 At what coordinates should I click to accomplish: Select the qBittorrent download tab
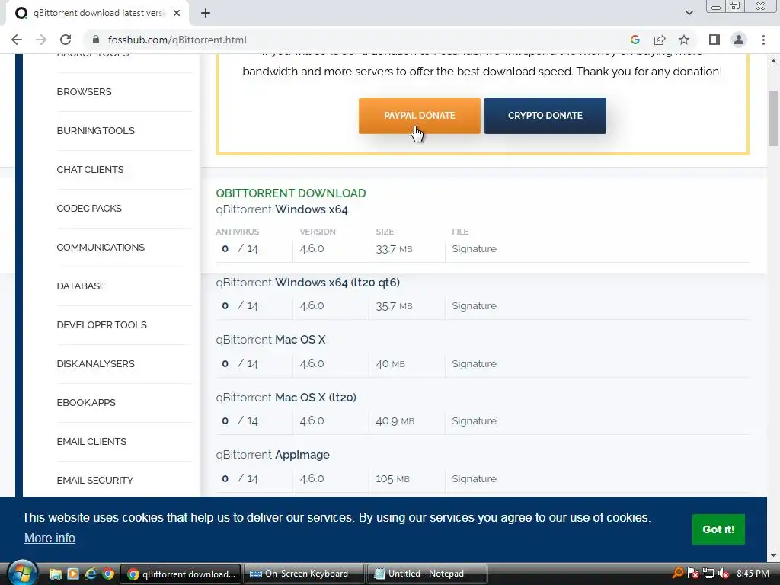(x=97, y=14)
